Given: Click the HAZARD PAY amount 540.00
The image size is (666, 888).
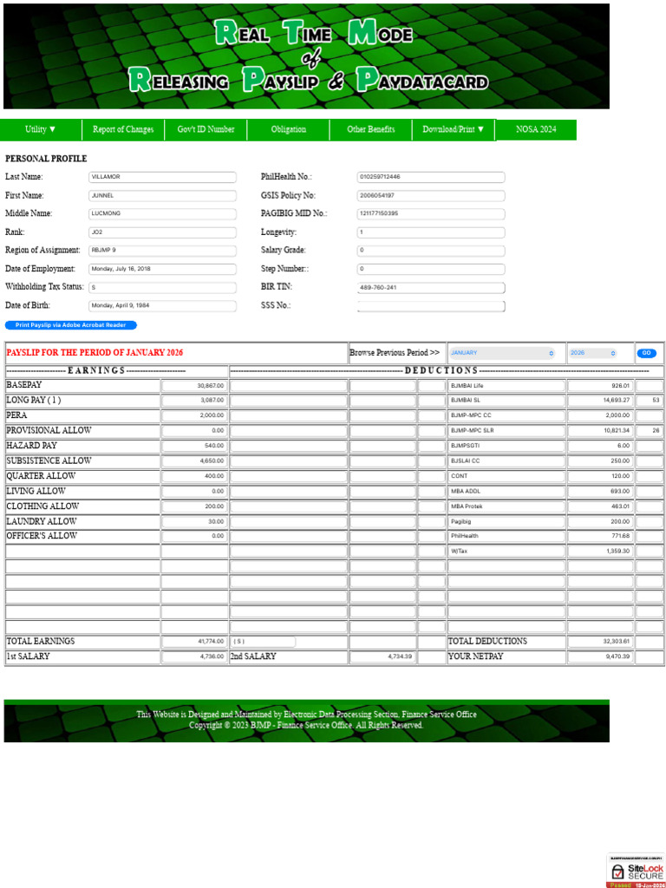Looking at the screenshot, I should [x=194, y=447].
